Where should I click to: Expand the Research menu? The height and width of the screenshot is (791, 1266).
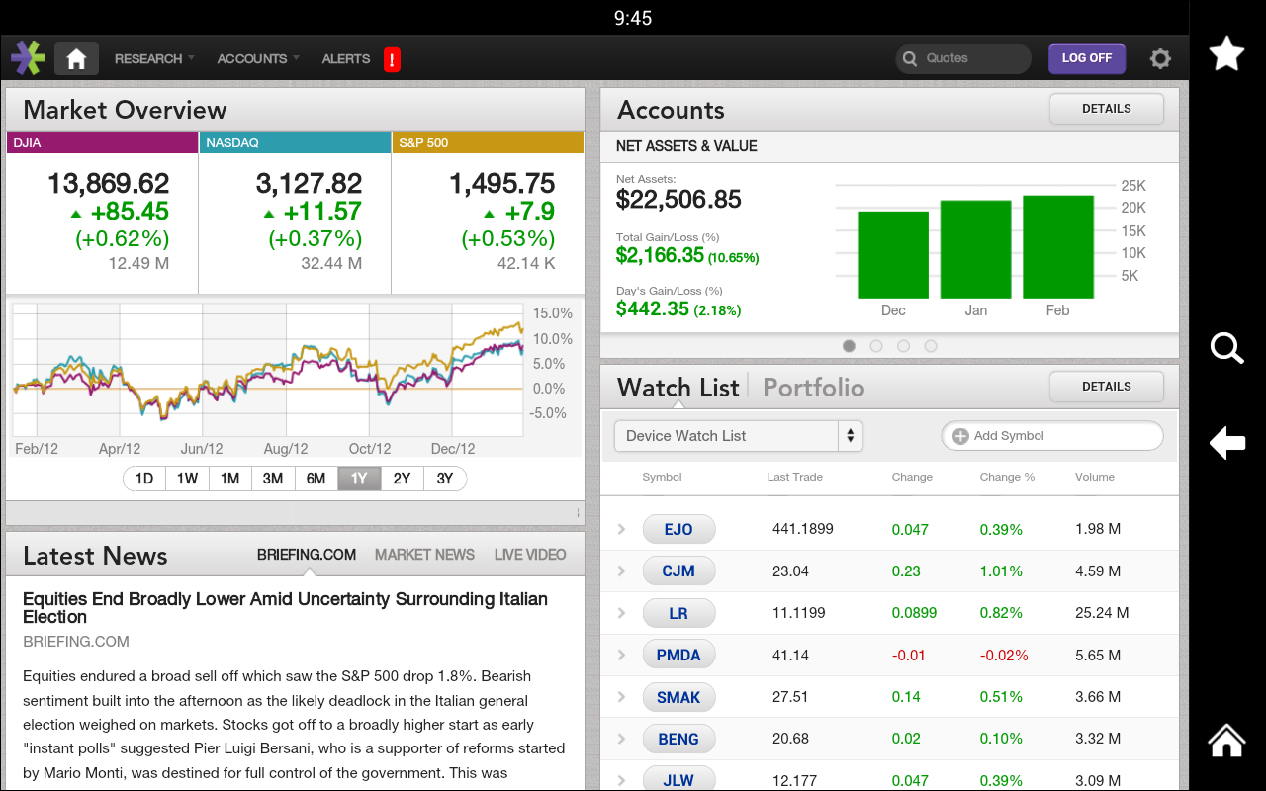click(x=154, y=59)
